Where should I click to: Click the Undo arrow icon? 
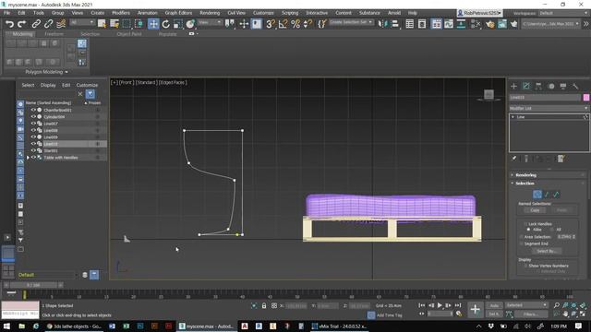[x=9, y=24]
